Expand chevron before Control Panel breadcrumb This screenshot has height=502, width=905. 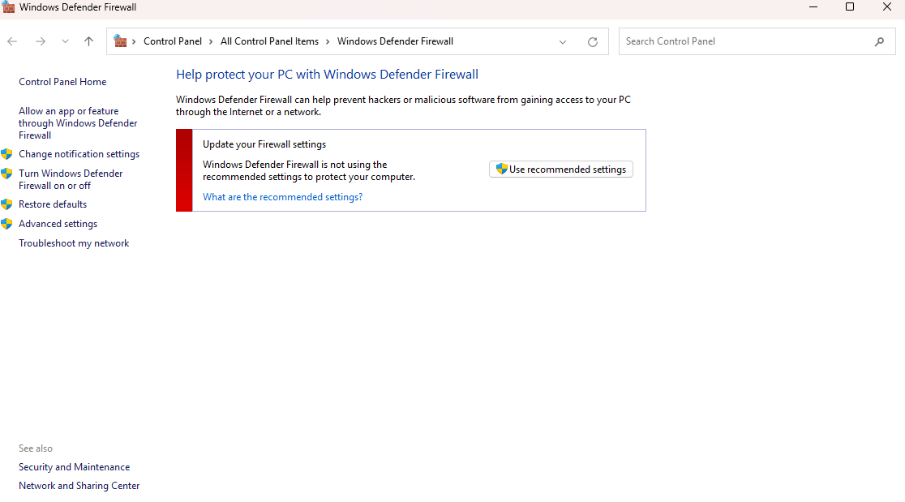pyautogui.click(x=134, y=41)
